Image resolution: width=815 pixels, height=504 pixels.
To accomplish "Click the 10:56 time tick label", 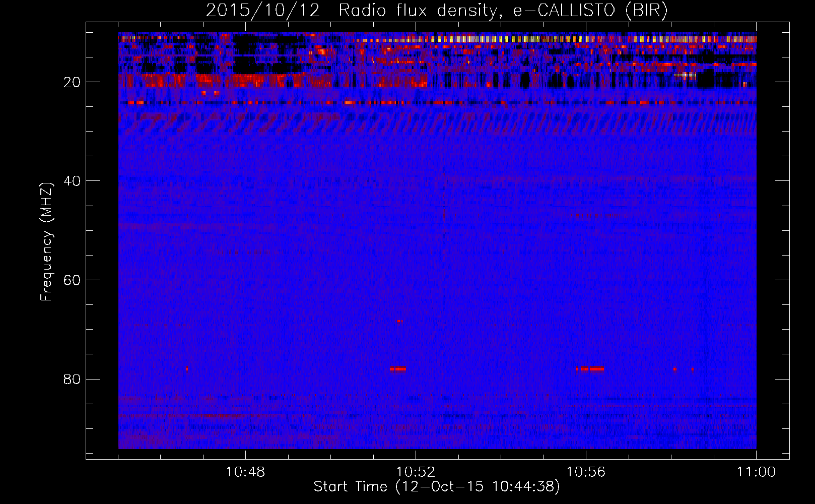I will coord(586,472).
